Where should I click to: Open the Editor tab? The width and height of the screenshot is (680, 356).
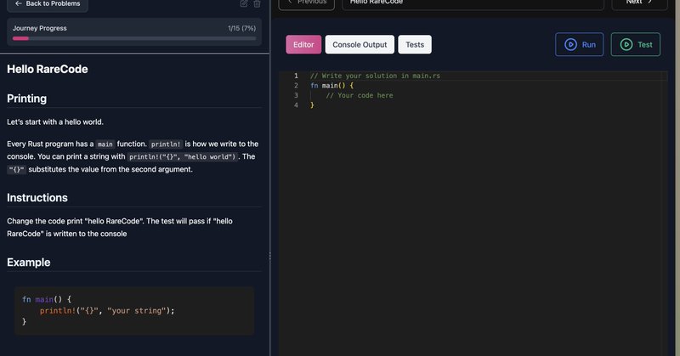click(x=303, y=45)
